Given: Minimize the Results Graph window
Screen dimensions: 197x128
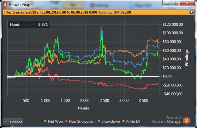Looking at the screenshot, I should coord(167,3).
